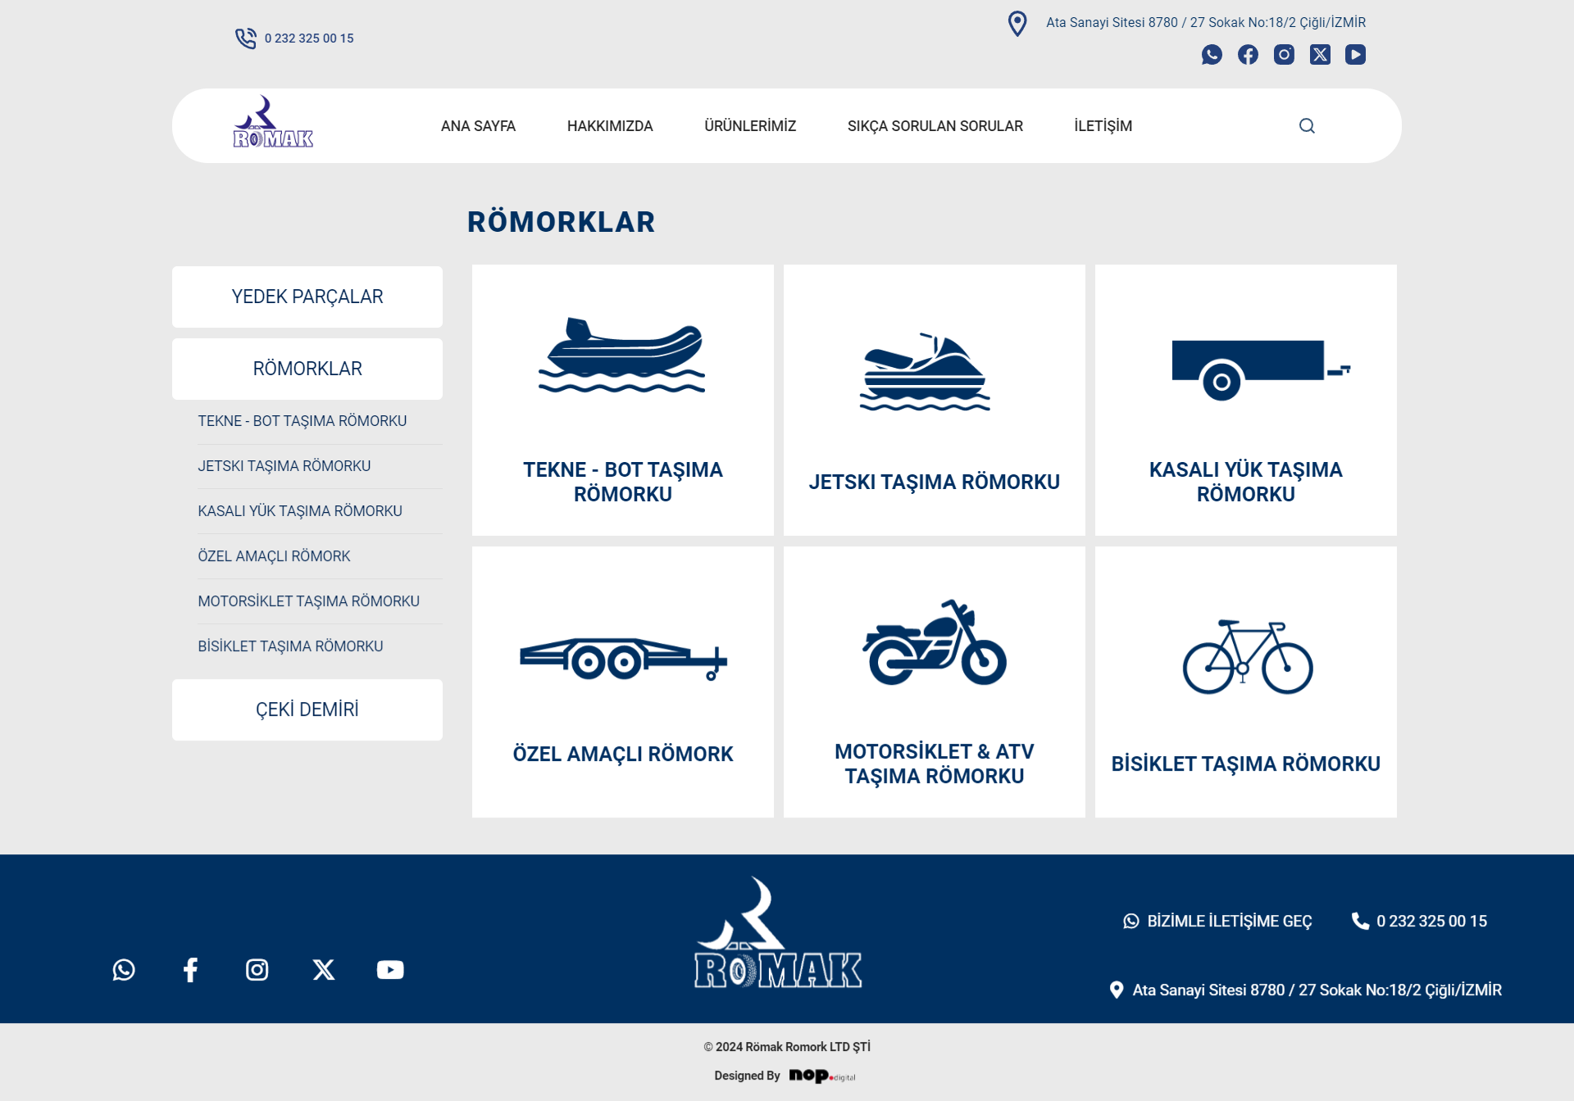
Task: Click the X (Twitter) icon in header
Action: 1320,55
